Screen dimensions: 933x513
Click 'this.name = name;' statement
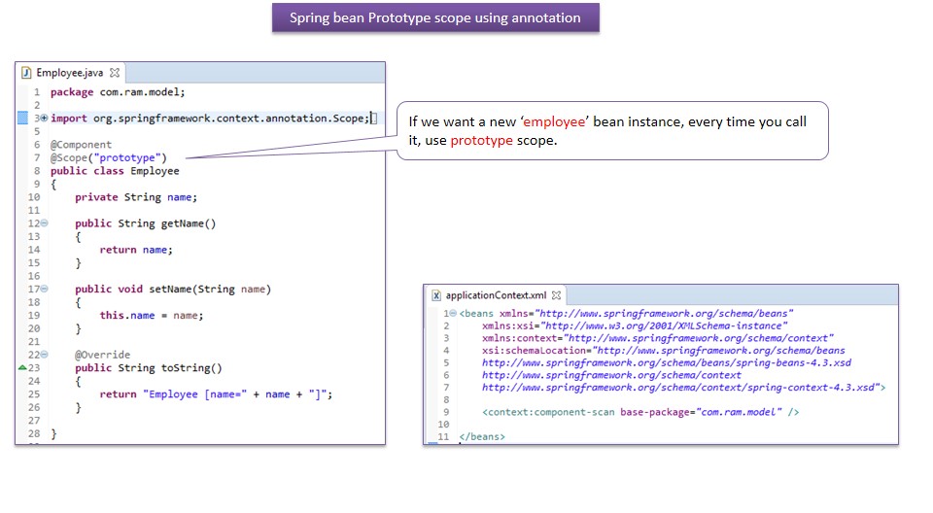pos(152,315)
